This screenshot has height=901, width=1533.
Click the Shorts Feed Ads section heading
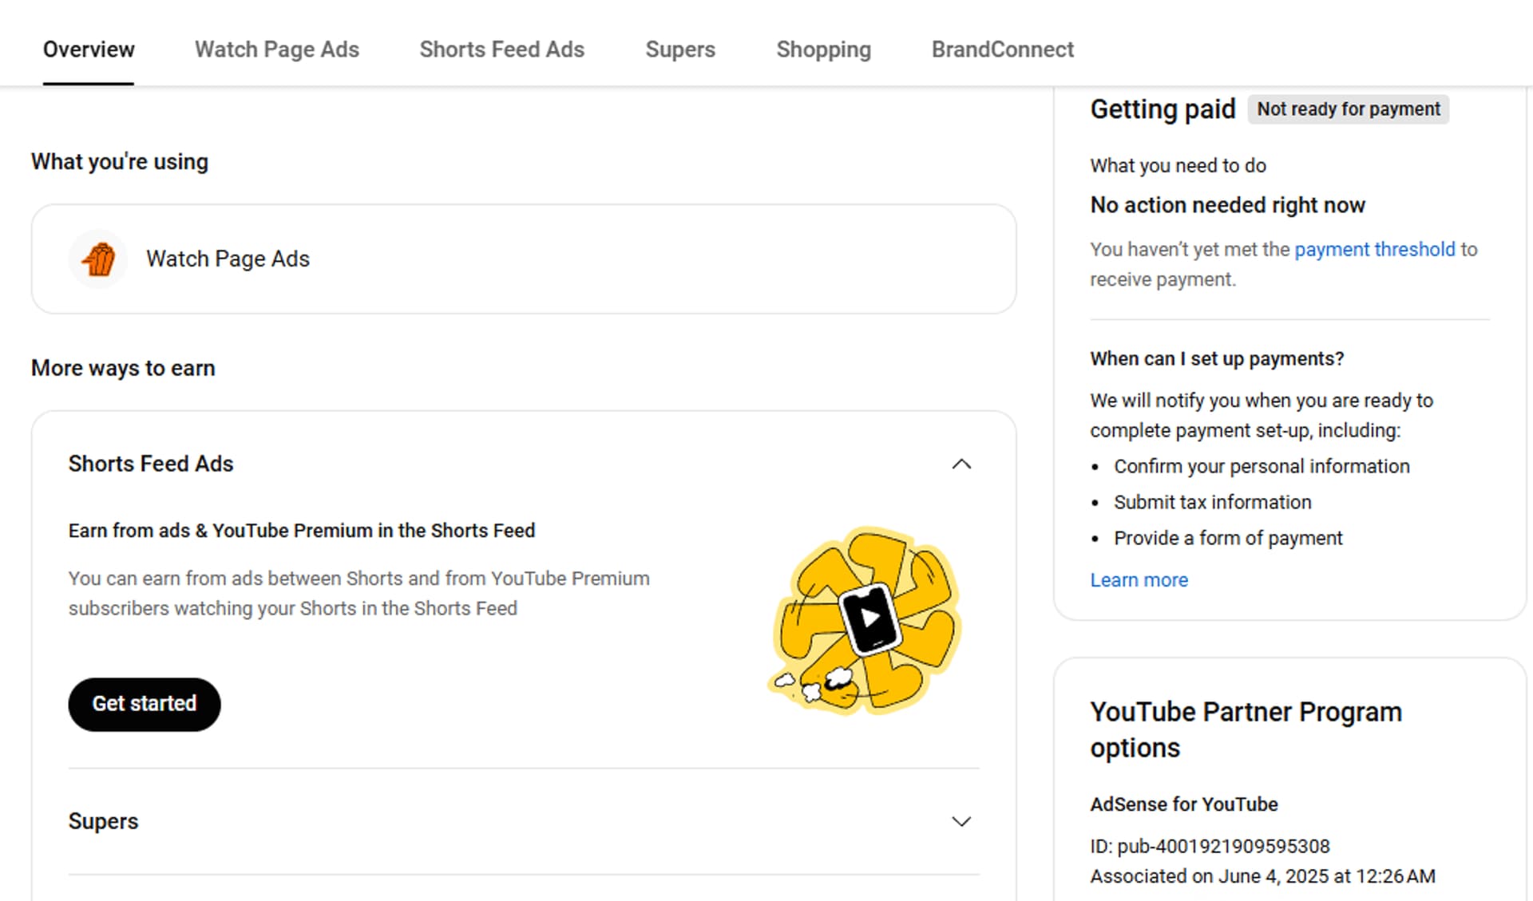(x=151, y=464)
